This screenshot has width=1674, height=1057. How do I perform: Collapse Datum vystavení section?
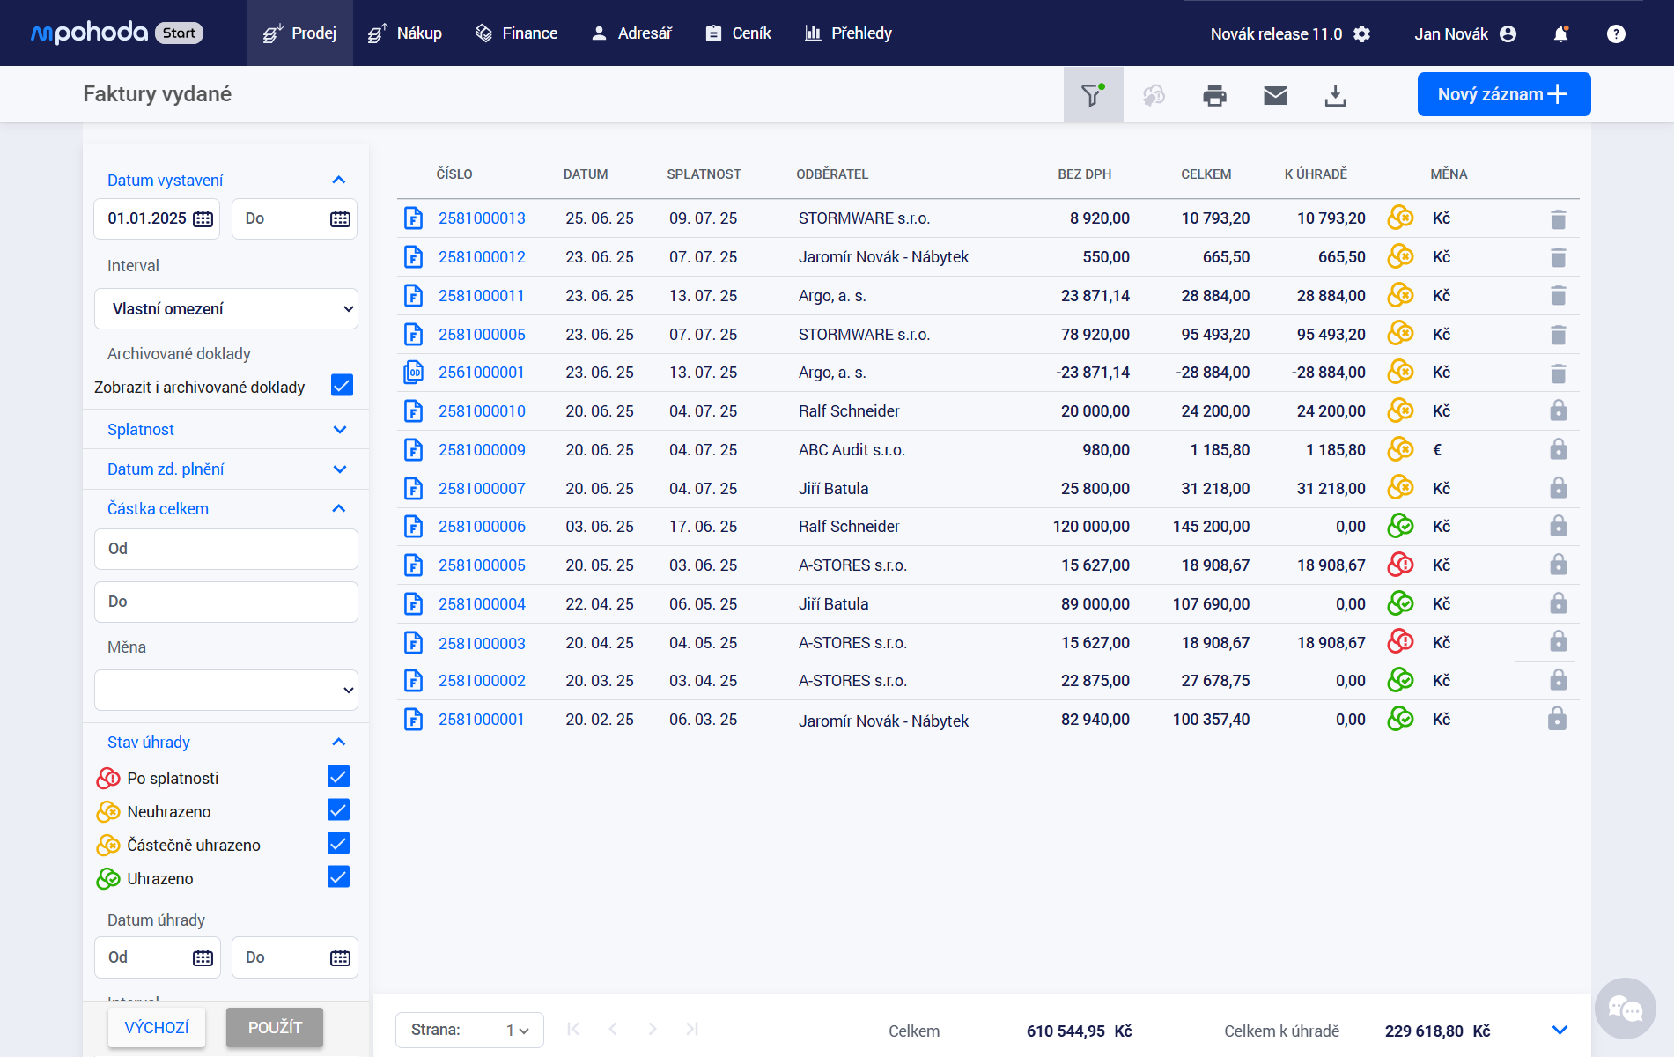[339, 180]
